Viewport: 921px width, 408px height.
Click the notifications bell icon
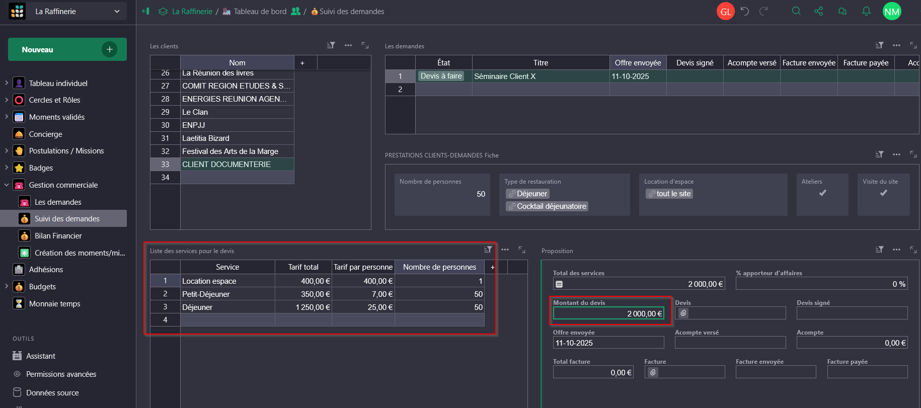coord(866,11)
